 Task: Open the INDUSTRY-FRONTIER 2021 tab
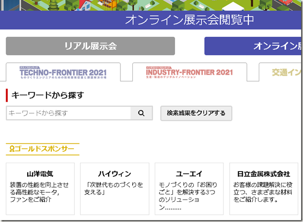pyautogui.click(x=190, y=72)
